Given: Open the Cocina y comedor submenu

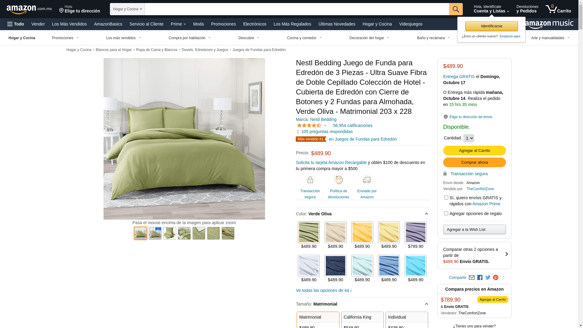Looking at the screenshot, I should point(304,38).
